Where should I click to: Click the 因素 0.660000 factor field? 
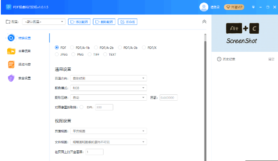tap(169, 98)
